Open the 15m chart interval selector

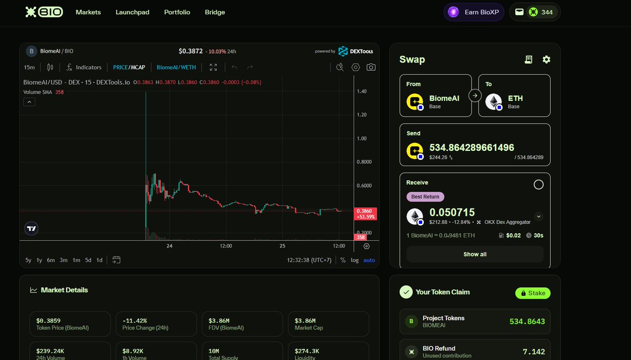point(29,67)
